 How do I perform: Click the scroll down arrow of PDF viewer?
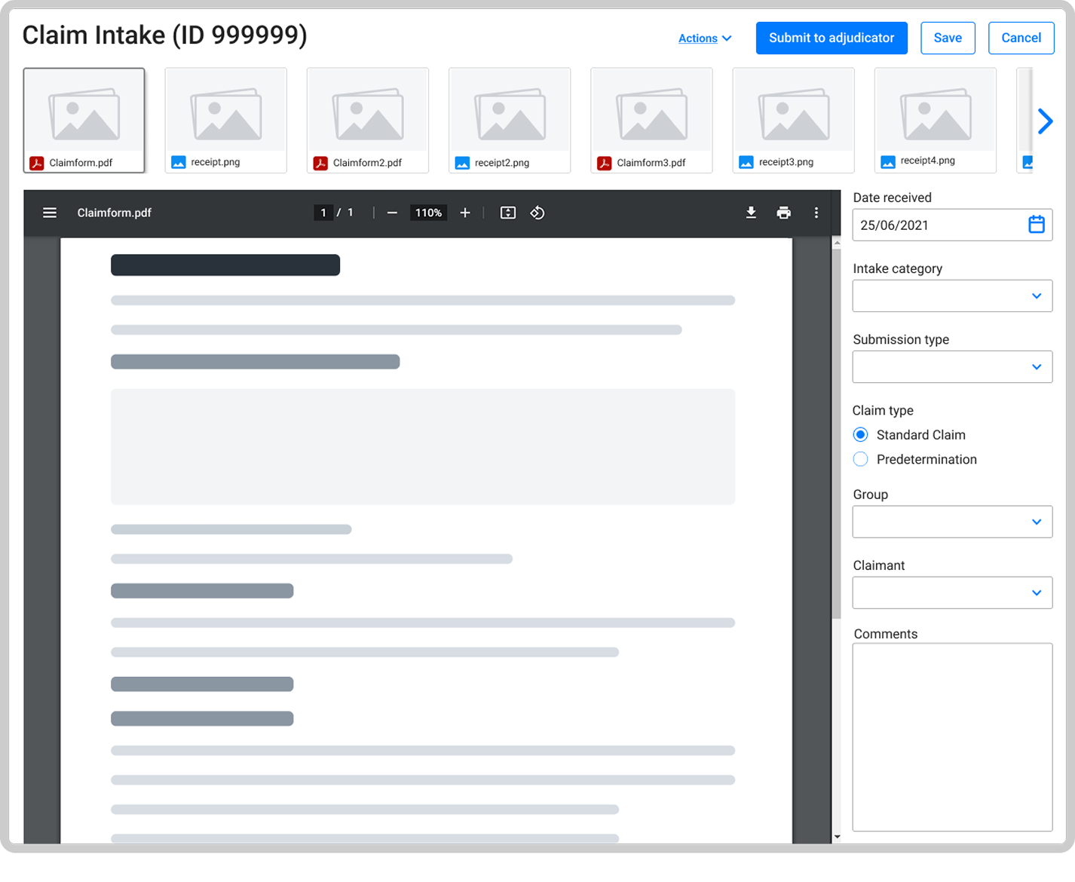837,837
